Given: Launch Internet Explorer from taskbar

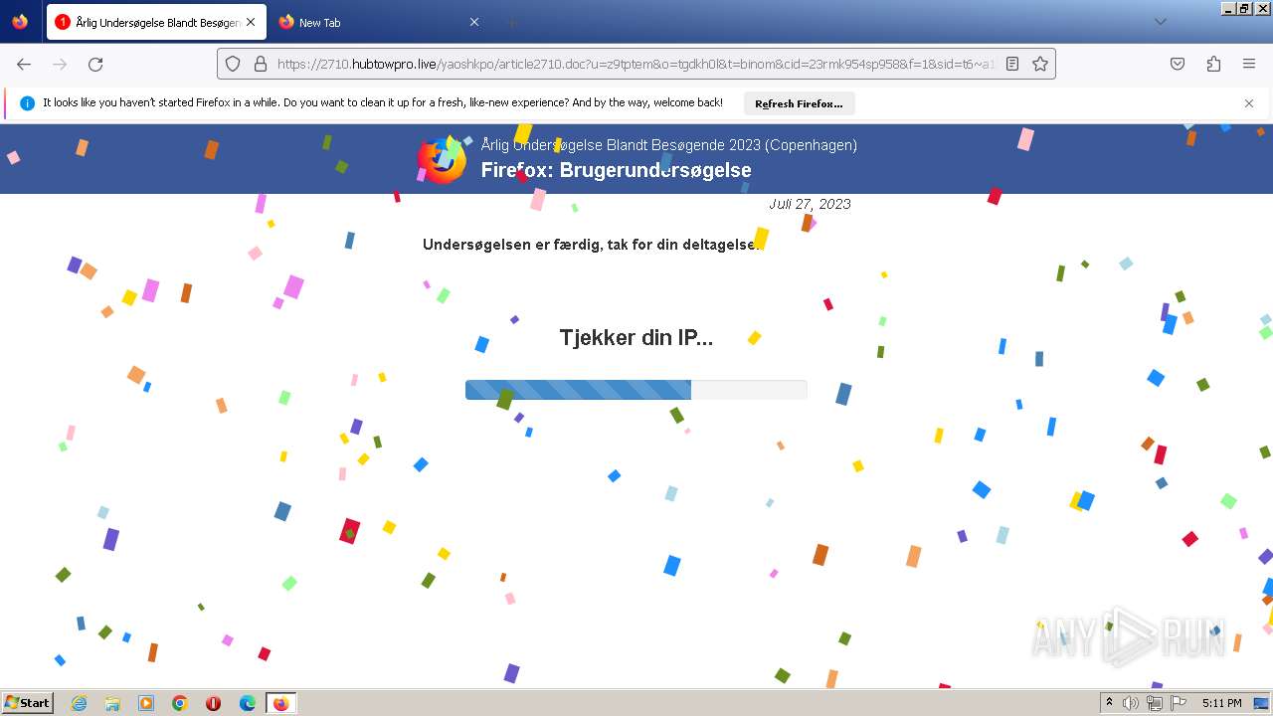Looking at the screenshot, I should pyautogui.click(x=79, y=703).
